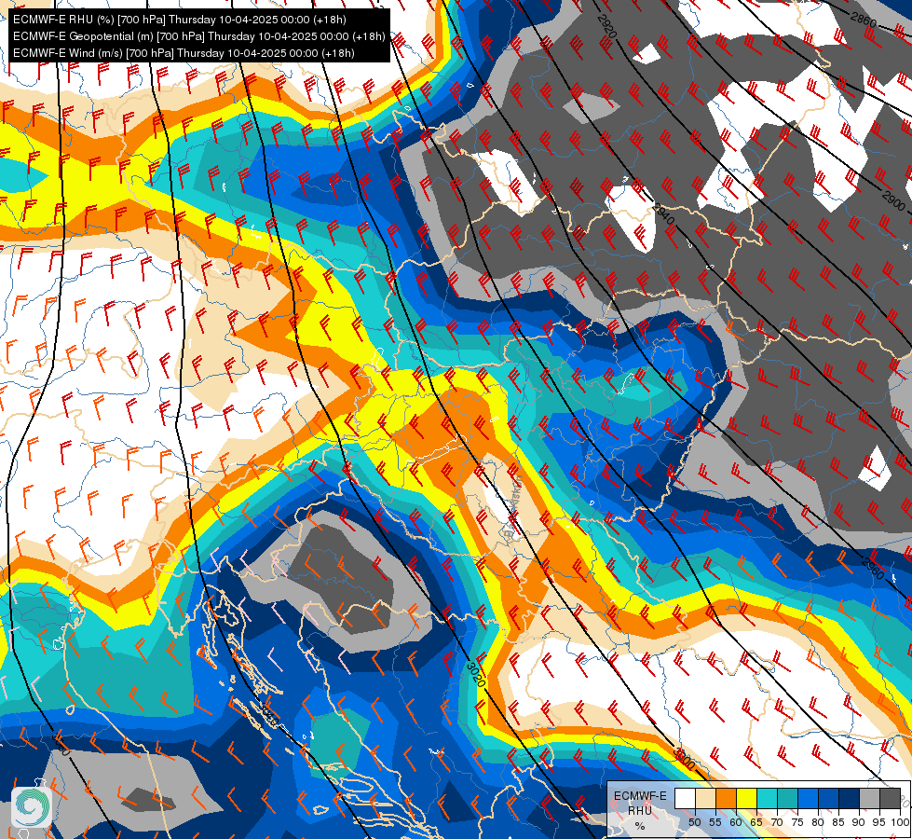Image resolution: width=912 pixels, height=839 pixels.
Task: Click the beige 50-55% legend swatch
Action: [x=705, y=798]
